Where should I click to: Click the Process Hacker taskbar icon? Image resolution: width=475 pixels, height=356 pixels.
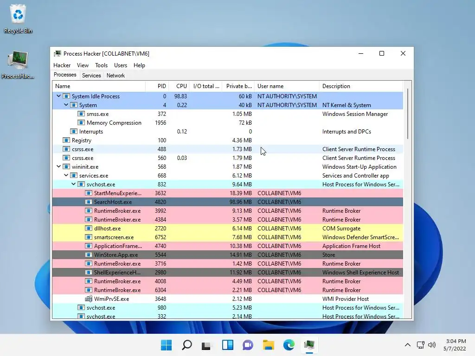[309, 345]
